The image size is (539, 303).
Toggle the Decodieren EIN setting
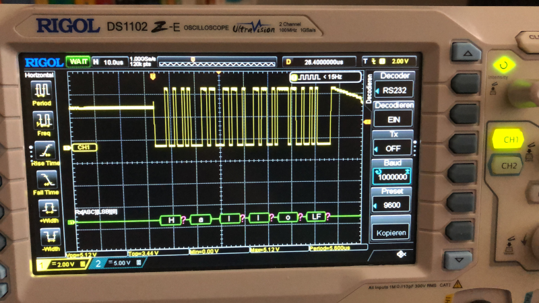pos(393,119)
